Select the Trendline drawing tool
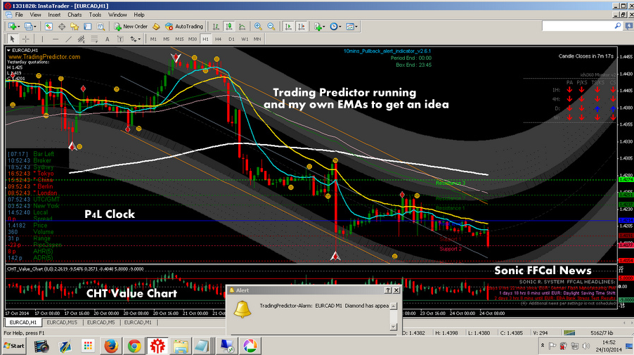 pos(68,39)
